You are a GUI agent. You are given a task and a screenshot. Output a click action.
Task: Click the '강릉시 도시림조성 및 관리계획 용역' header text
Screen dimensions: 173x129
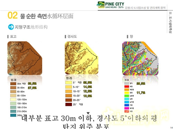(x=145, y=8)
